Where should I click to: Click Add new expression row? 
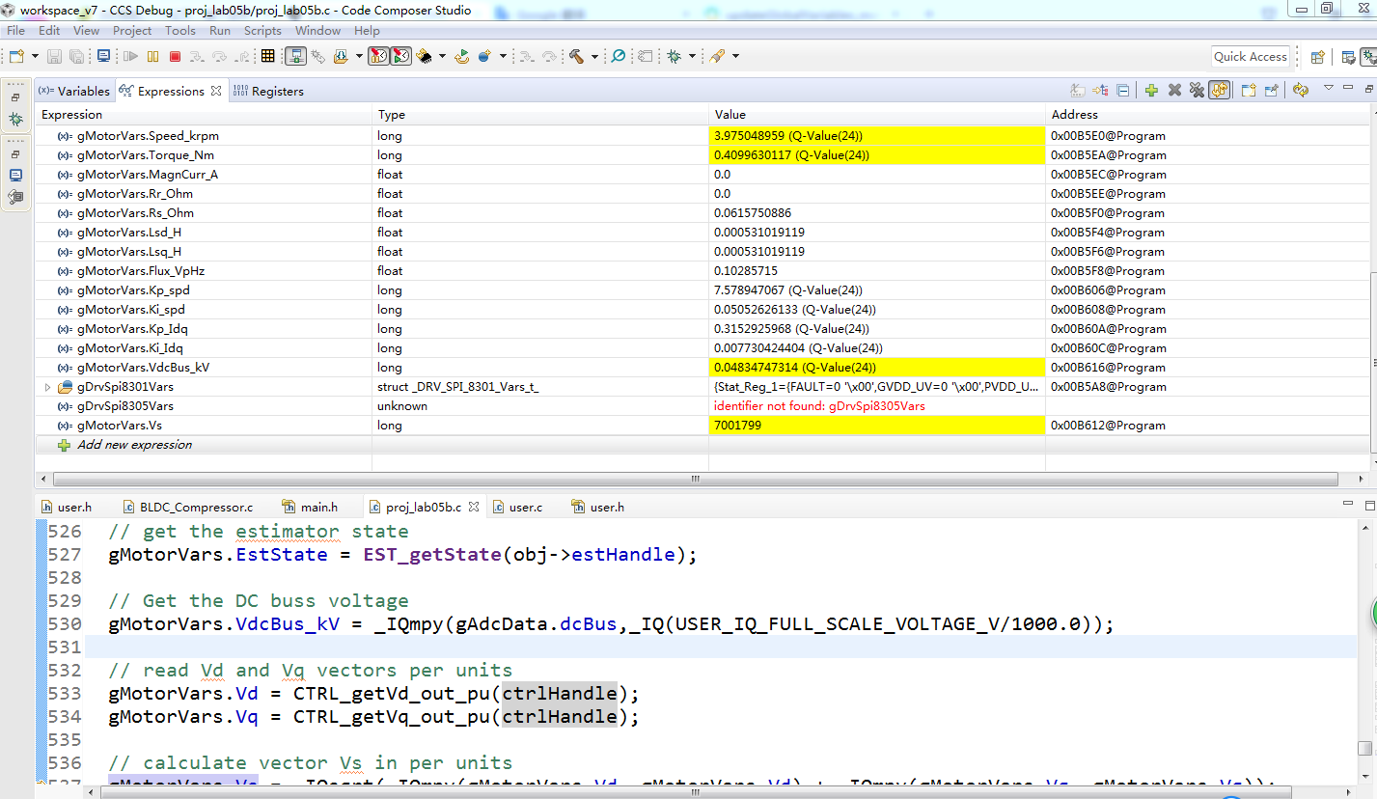(x=134, y=445)
